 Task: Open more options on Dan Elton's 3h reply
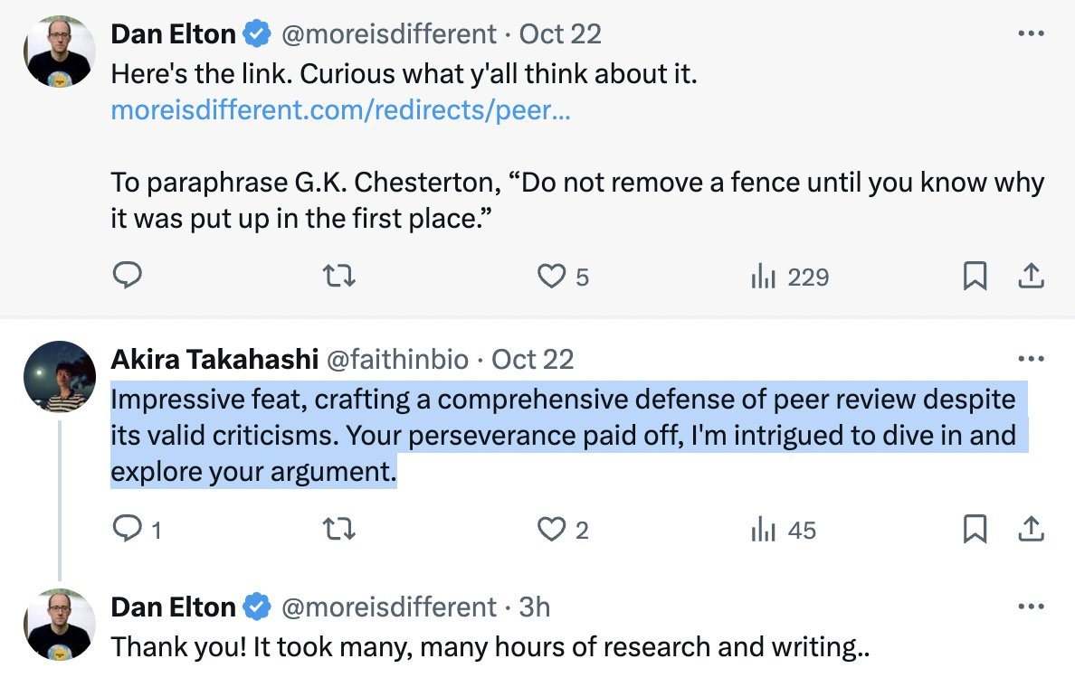1032,607
